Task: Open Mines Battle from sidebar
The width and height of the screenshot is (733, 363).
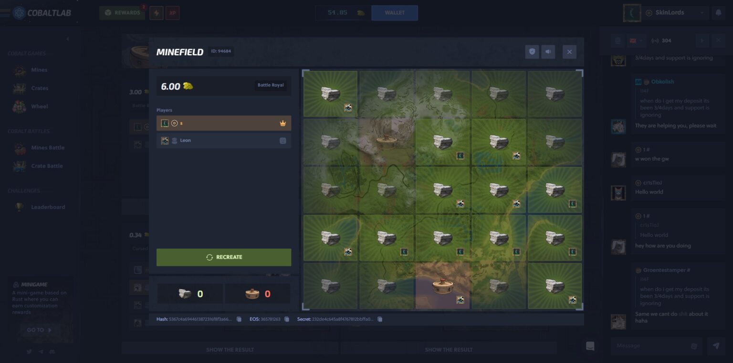Action: click(47, 148)
